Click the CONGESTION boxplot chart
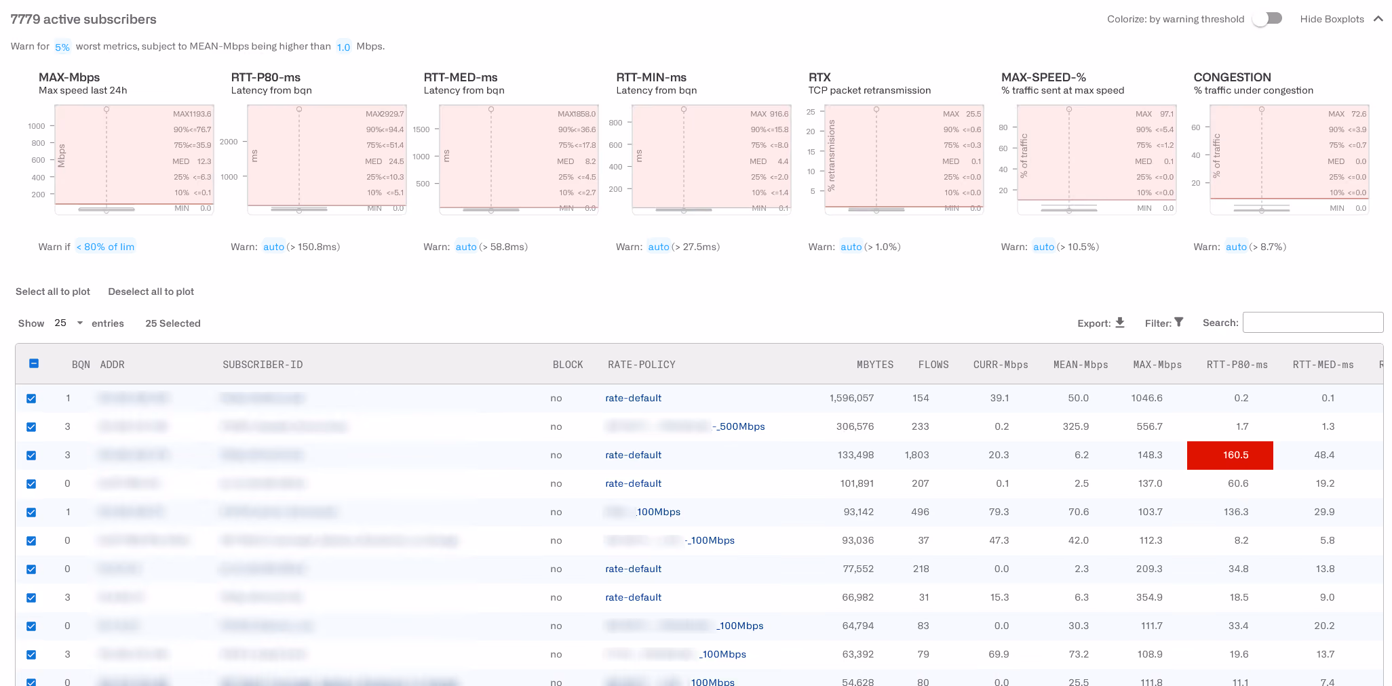 click(1290, 160)
